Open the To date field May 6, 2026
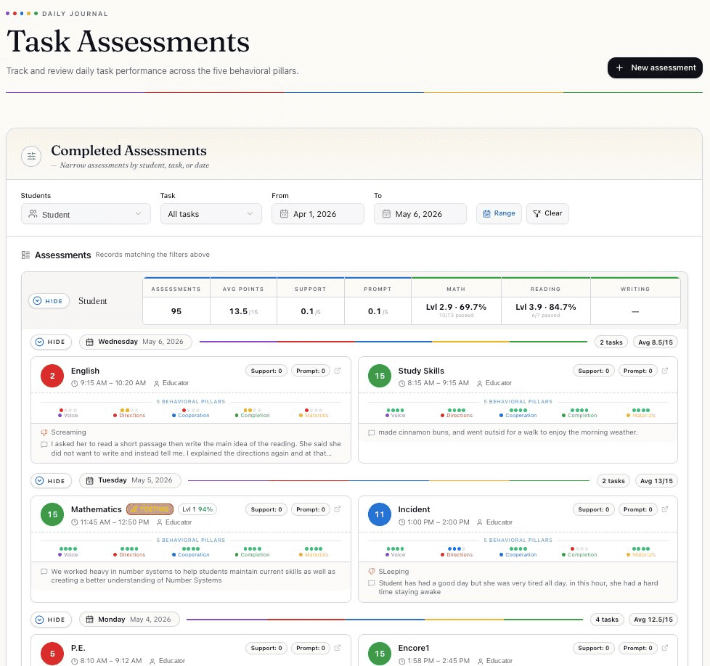This screenshot has width=710, height=666. (x=420, y=214)
